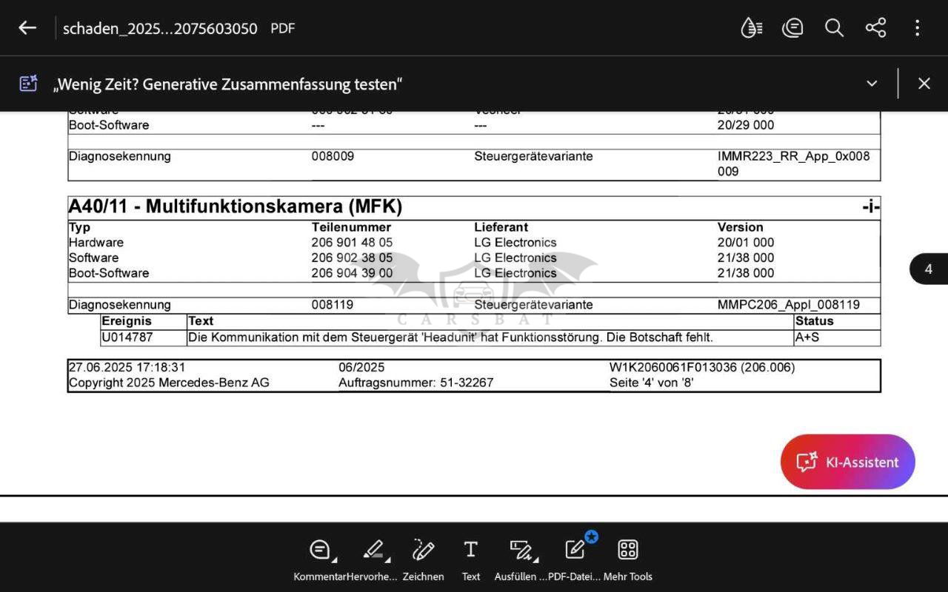The image size is (948, 592).
Task: Open the comments list icon in top bar
Action: [792, 28]
